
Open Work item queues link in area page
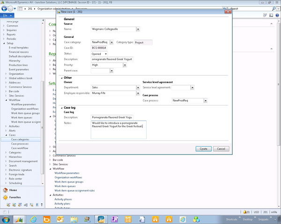pyautogui.click(x=65, y=186)
